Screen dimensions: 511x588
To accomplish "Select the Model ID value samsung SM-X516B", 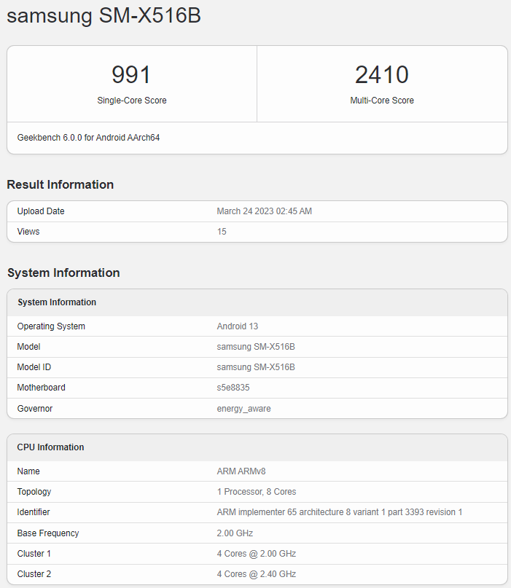I will 256,367.
